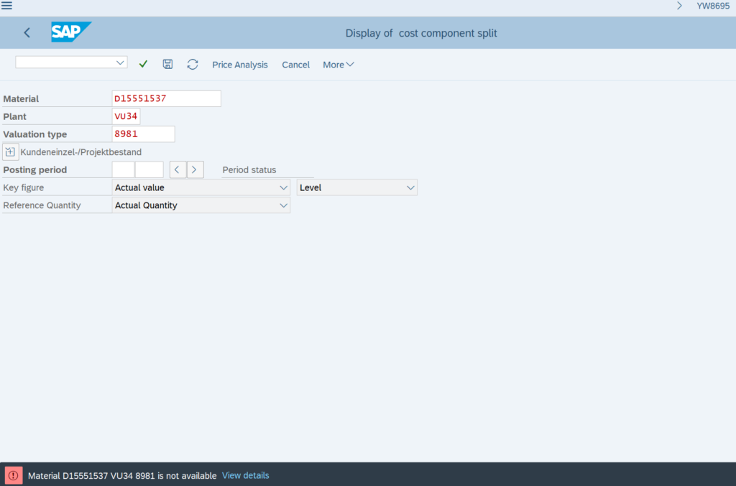Click the Material input field
736x486 pixels.
pos(166,98)
